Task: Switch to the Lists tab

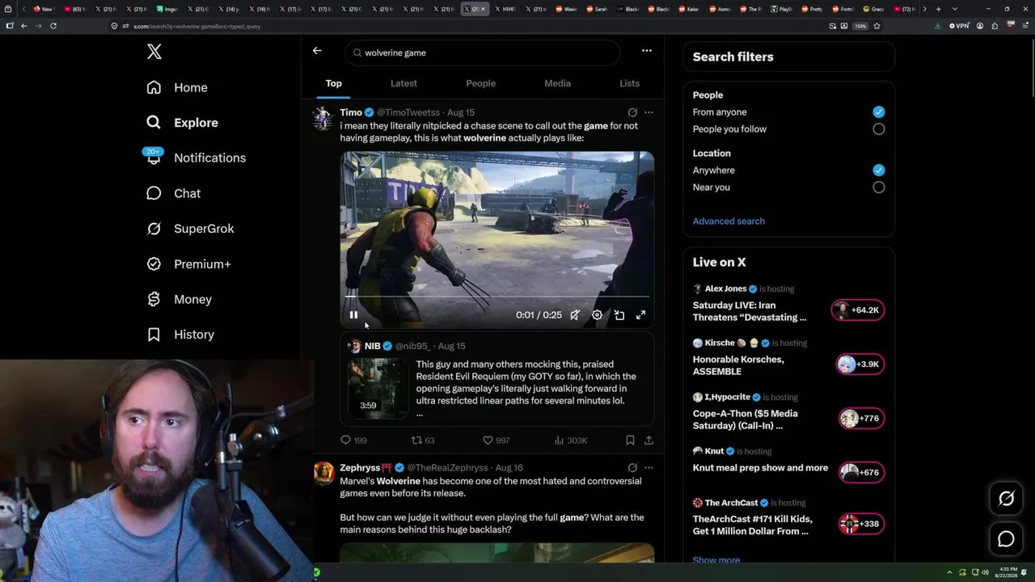Action: click(x=629, y=83)
